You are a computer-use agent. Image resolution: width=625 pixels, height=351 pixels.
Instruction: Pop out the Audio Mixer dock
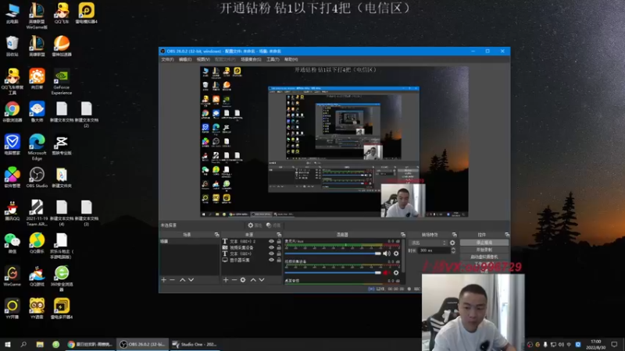coord(403,235)
